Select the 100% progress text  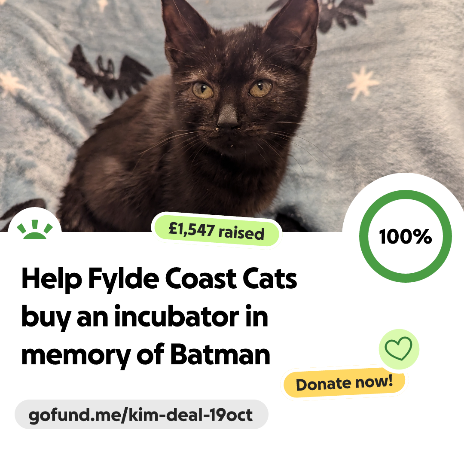(x=405, y=236)
